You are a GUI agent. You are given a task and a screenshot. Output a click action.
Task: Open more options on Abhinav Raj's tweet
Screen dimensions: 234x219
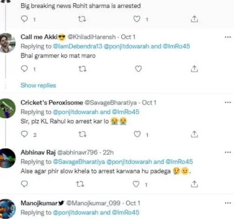coord(228,152)
